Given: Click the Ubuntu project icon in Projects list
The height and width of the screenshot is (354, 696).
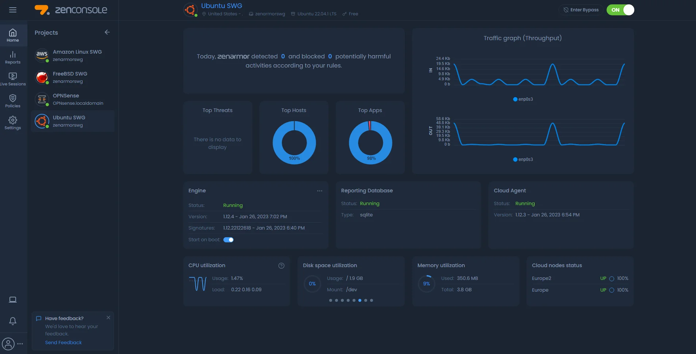Looking at the screenshot, I should pyautogui.click(x=42, y=121).
